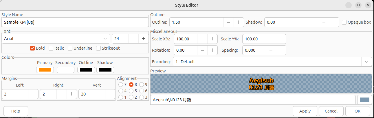Select alignment 8 radio button
374x118 pixels.
coord(131,85)
